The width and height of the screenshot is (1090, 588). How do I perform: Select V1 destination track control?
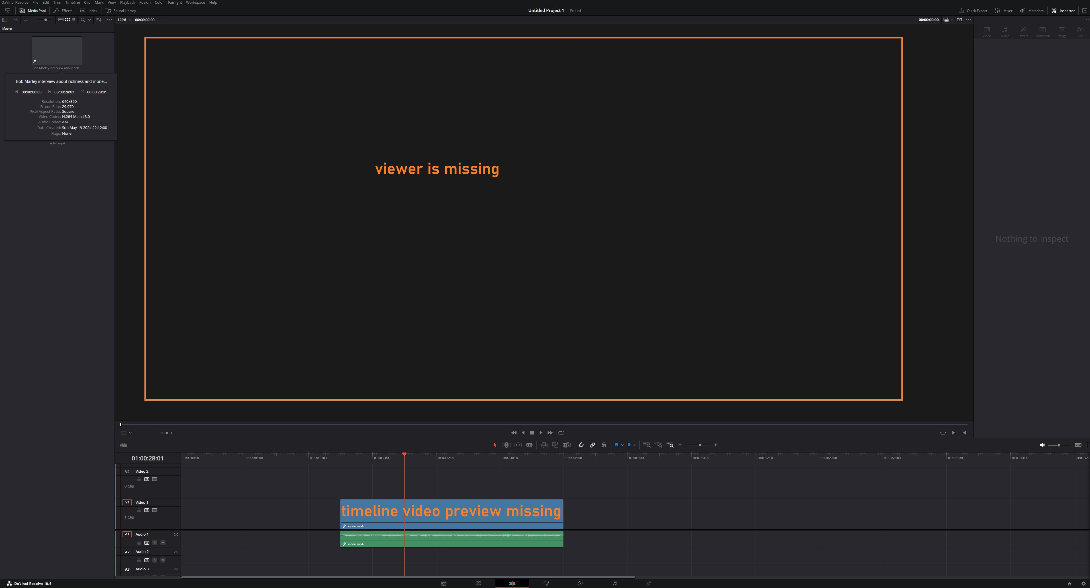point(127,503)
